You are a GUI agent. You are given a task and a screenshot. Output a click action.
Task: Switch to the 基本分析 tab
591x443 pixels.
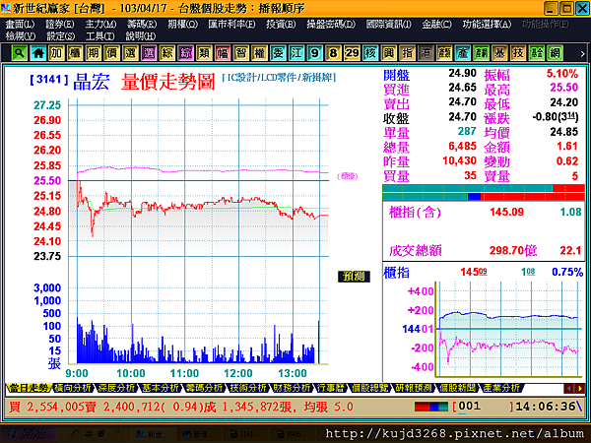(x=161, y=388)
